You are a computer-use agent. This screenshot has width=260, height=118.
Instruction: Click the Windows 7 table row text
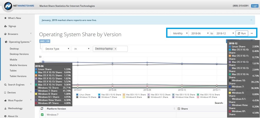point(52,114)
